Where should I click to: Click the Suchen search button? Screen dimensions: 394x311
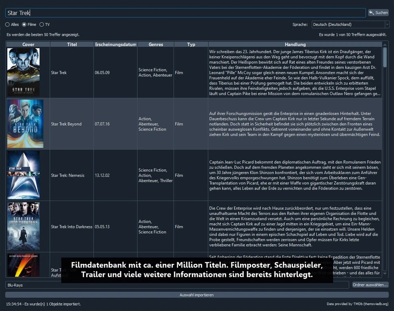(378, 13)
